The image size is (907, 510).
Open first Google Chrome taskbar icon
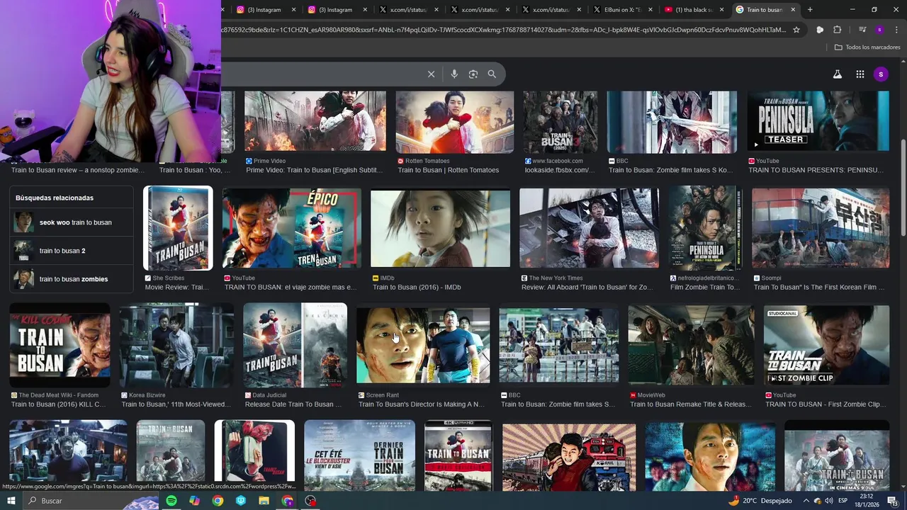218,501
